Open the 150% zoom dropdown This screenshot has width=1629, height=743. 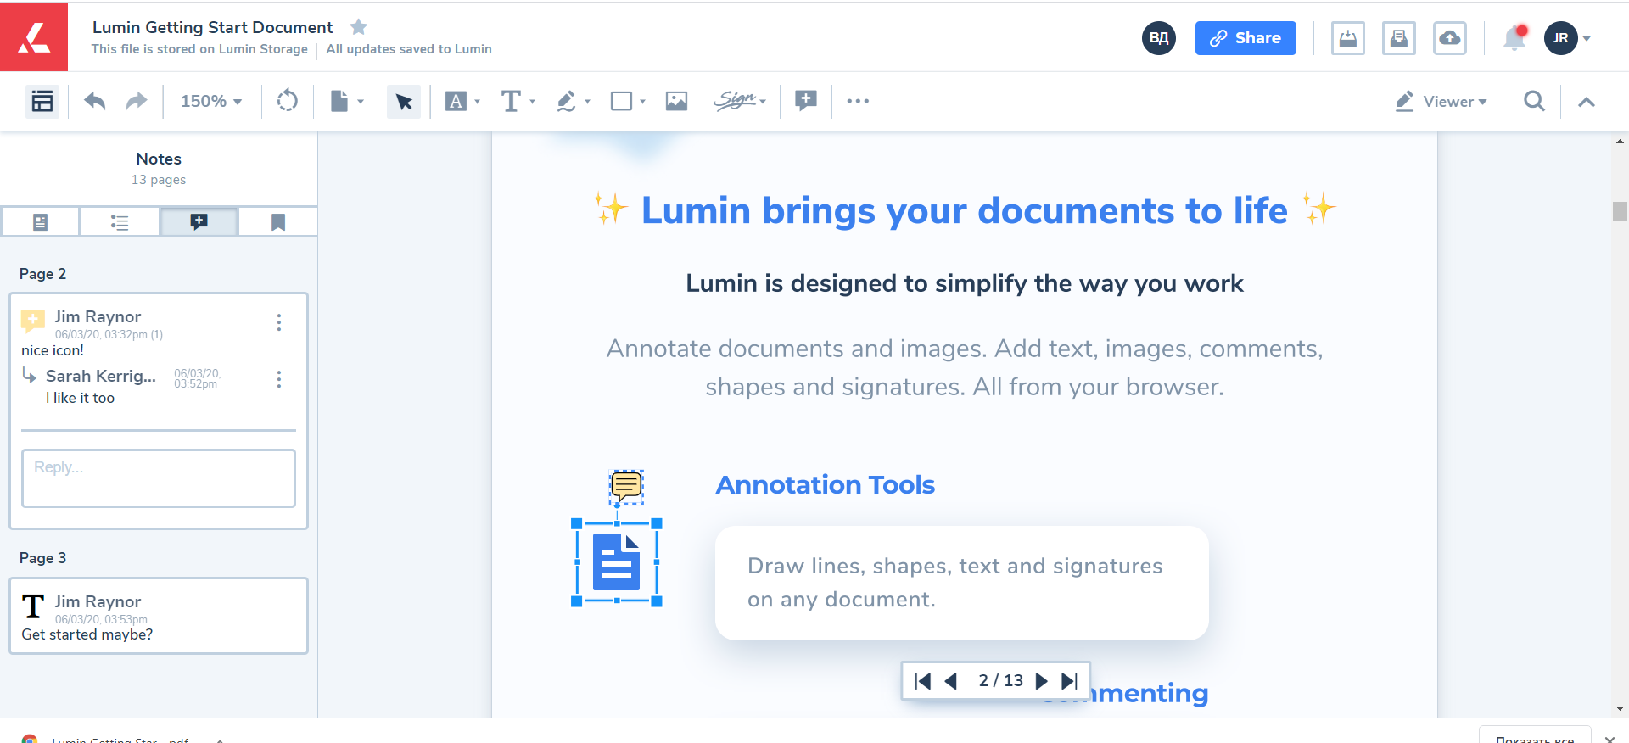click(211, 101)
